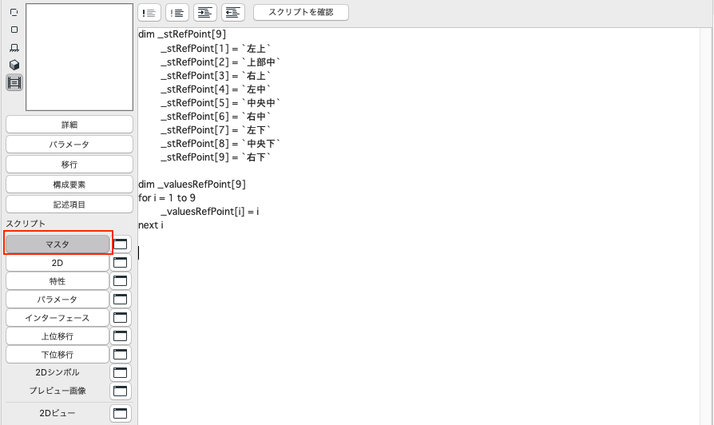Select the 2Dシンボル item
The width and height of the screenshot is (714, 425).
(x=58, y=372)
